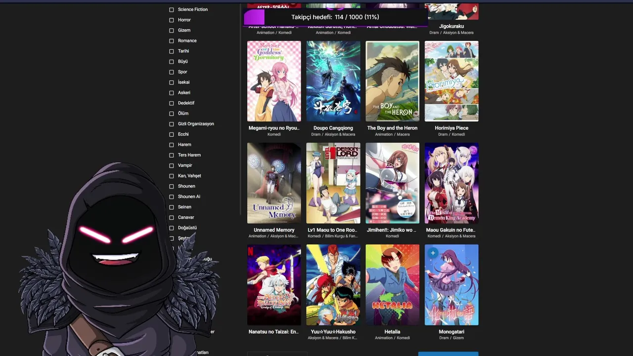Screen dimensions: 633x356
Task: Click the Unnamed Memory title link
Action: [x=274, y=230]
